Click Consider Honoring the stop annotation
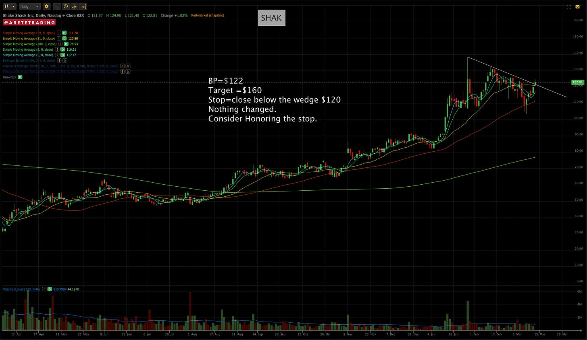 point(262,119)
